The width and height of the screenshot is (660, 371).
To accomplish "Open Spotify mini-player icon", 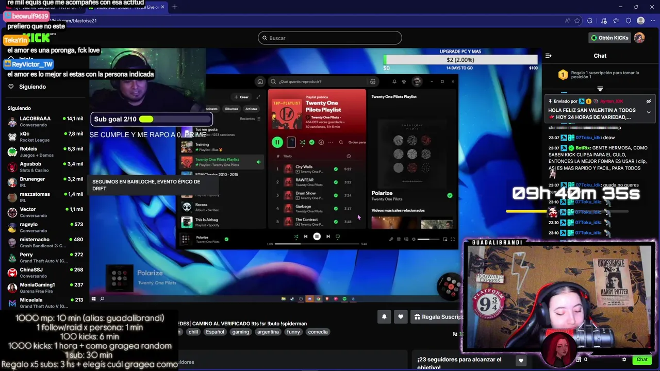I will tap(445, 239).
